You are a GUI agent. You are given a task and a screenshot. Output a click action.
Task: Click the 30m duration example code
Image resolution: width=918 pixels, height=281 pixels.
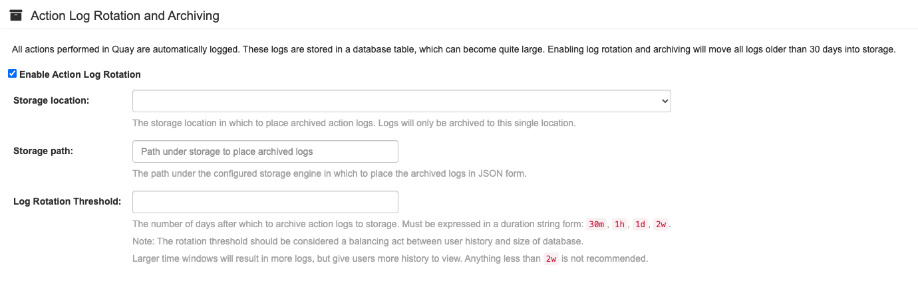(596, 224)
